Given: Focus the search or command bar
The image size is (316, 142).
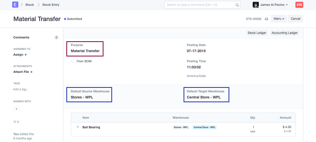Looking at the screenshot, I should (200, 5).
